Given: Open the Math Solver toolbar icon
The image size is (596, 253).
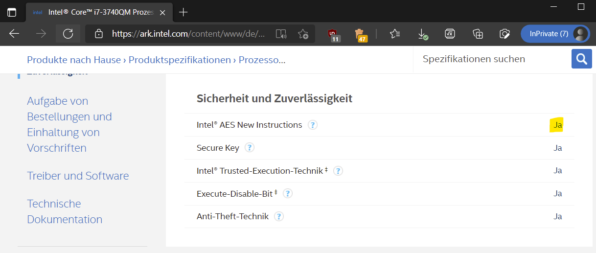Looking at the screenshot, I should click(x=450, y=34).
